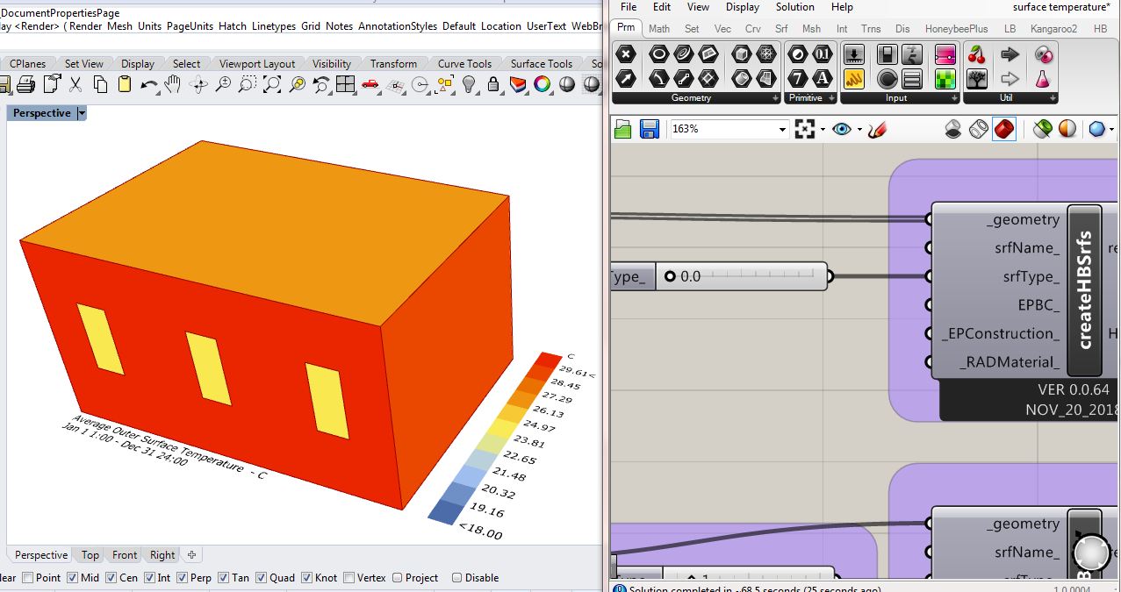Expand the Primitive panel components
This screenshot has height=592, width=1121.
coord(830,98)
